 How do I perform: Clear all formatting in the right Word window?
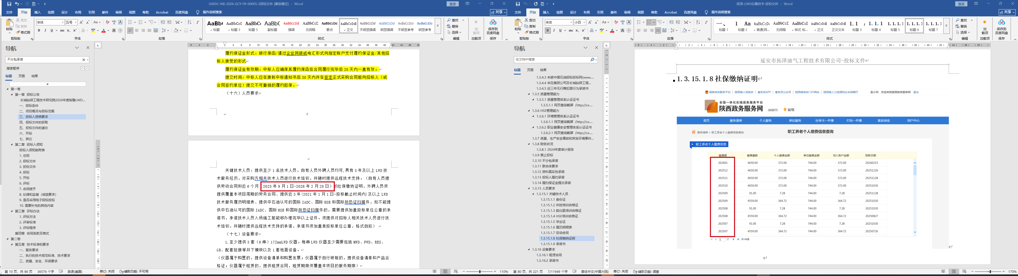(616, 22)
